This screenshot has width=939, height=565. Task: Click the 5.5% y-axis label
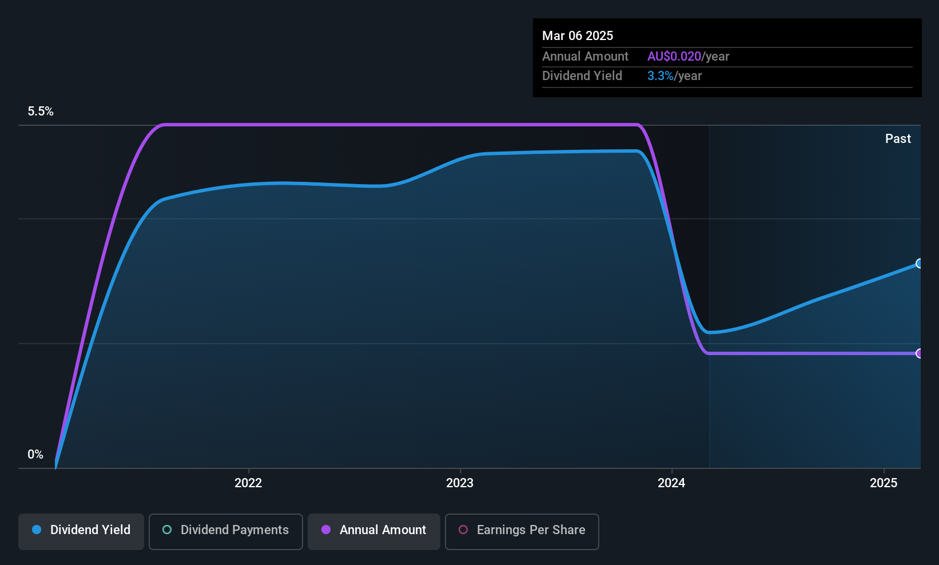[41, 112]
